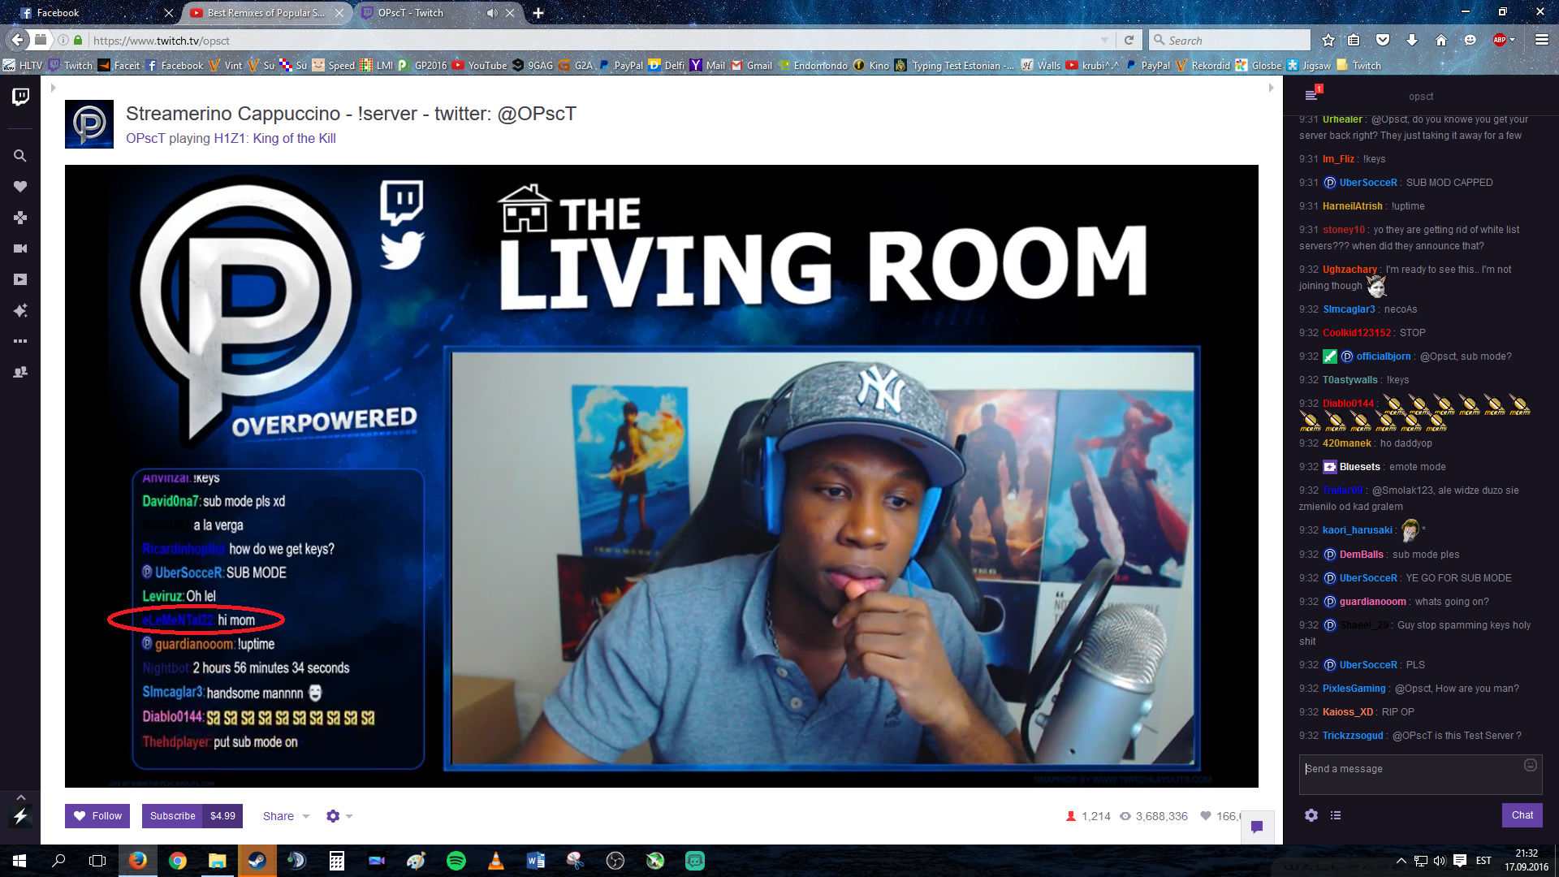
Task: Show bookmarks list icon
Action: click(1354, 41)
